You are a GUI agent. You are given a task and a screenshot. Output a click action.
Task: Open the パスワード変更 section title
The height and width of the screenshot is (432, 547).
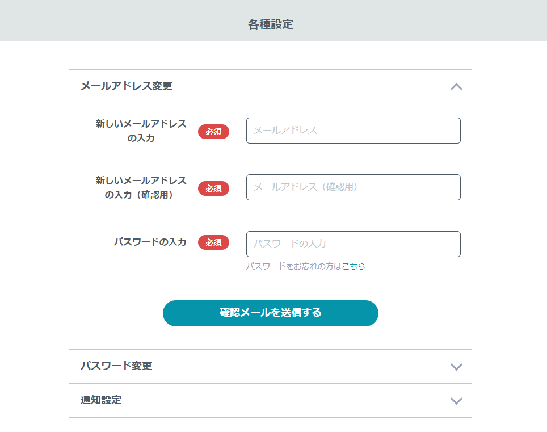coord(116,366)
